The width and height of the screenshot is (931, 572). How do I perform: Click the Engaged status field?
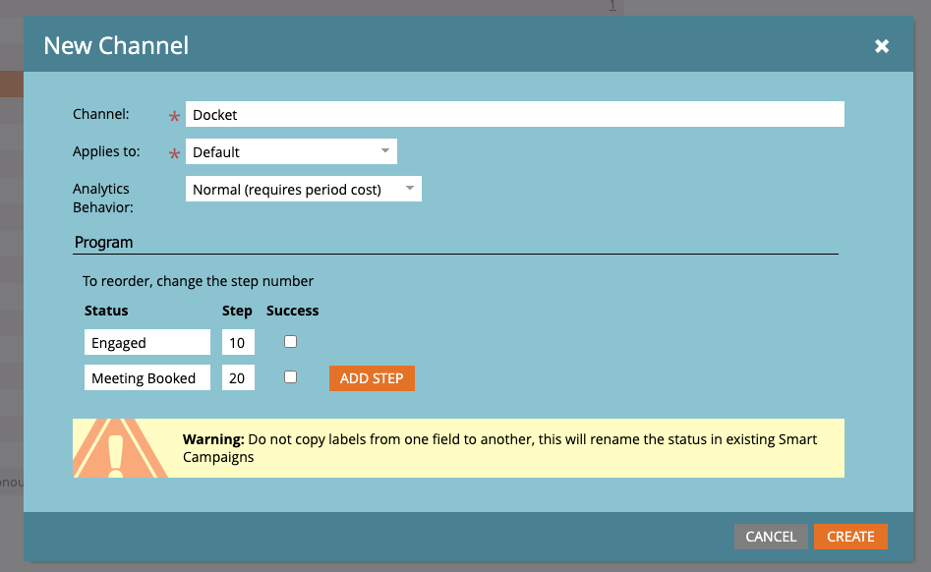[147, 342]
